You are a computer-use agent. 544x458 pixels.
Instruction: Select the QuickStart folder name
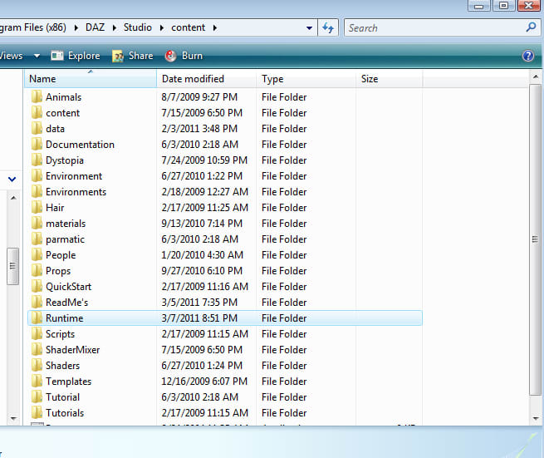[69, 287]
